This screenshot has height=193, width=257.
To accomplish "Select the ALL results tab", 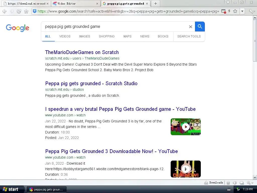I will click(48, 36).
